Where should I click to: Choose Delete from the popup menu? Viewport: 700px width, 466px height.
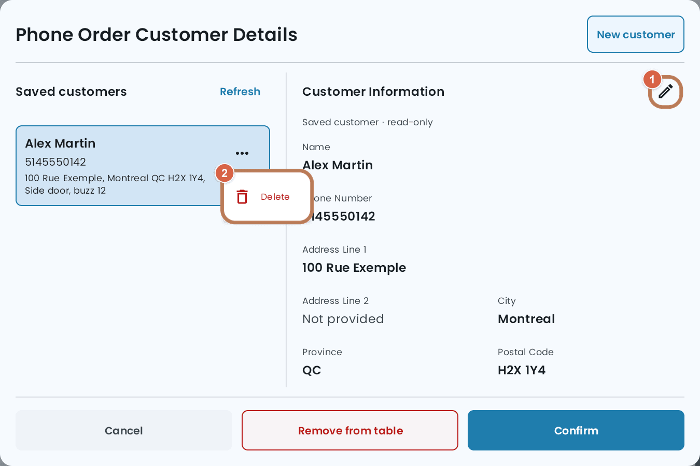[x=268, y=197]
